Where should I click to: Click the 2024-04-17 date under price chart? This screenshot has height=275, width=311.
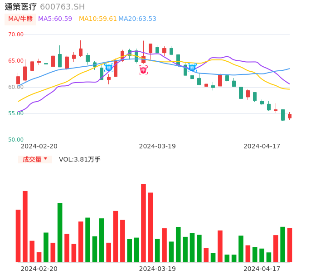(262, 146)
